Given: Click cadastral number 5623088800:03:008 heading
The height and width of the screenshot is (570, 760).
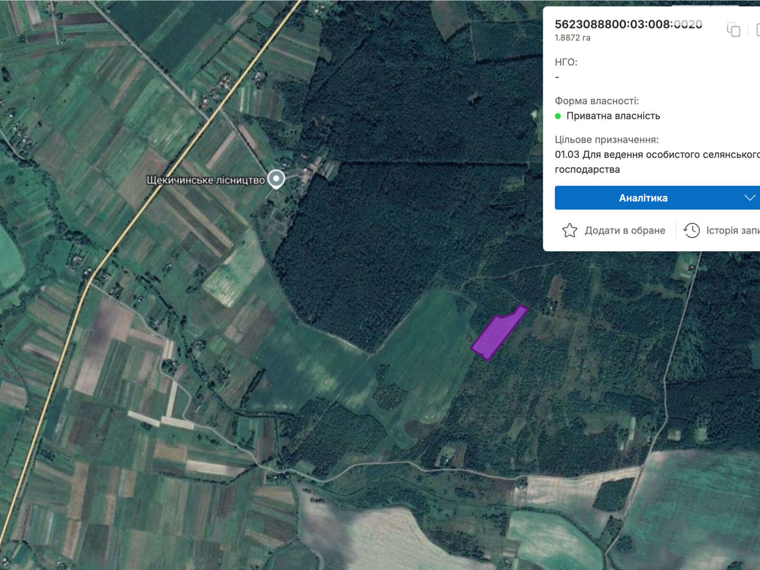Looking at the screenshot, I should [x=628, y=24].
